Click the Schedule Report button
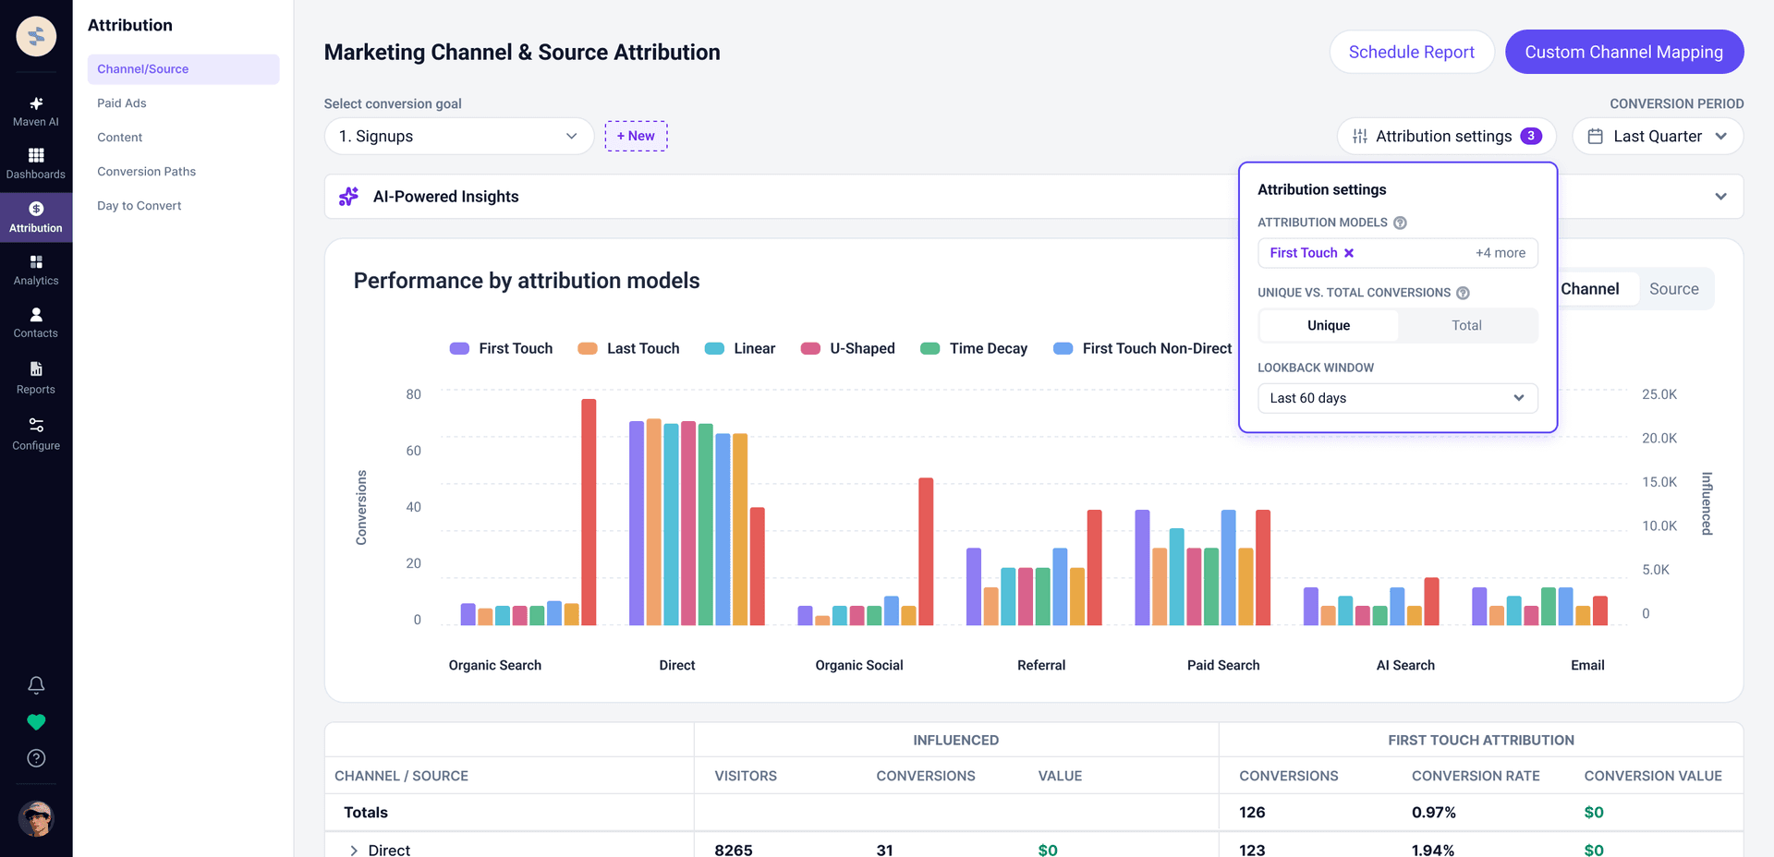The width and height of the screenshot is (1774, 857). pyautogui.click(x=1412, y=52)
